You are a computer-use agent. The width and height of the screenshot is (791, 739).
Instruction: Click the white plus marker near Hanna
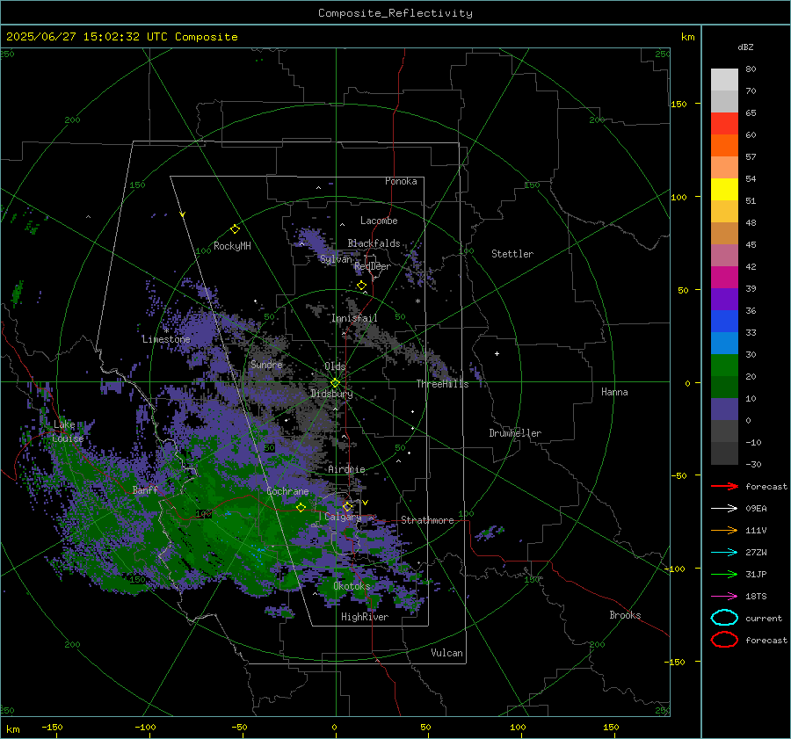(x=497, y=353)
